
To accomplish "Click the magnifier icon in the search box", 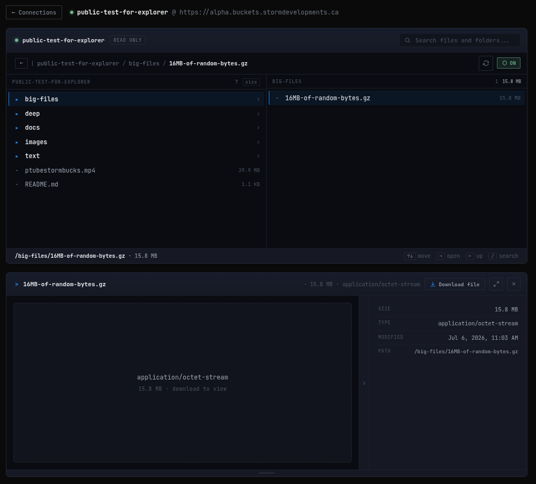I will pos(407,40).
